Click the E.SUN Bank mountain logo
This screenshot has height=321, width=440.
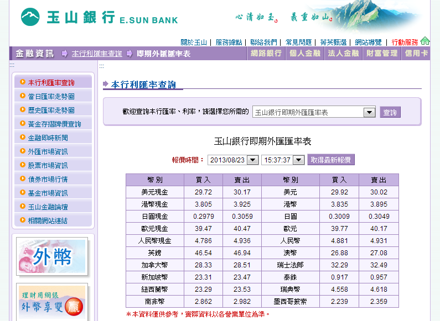point(30,17)
